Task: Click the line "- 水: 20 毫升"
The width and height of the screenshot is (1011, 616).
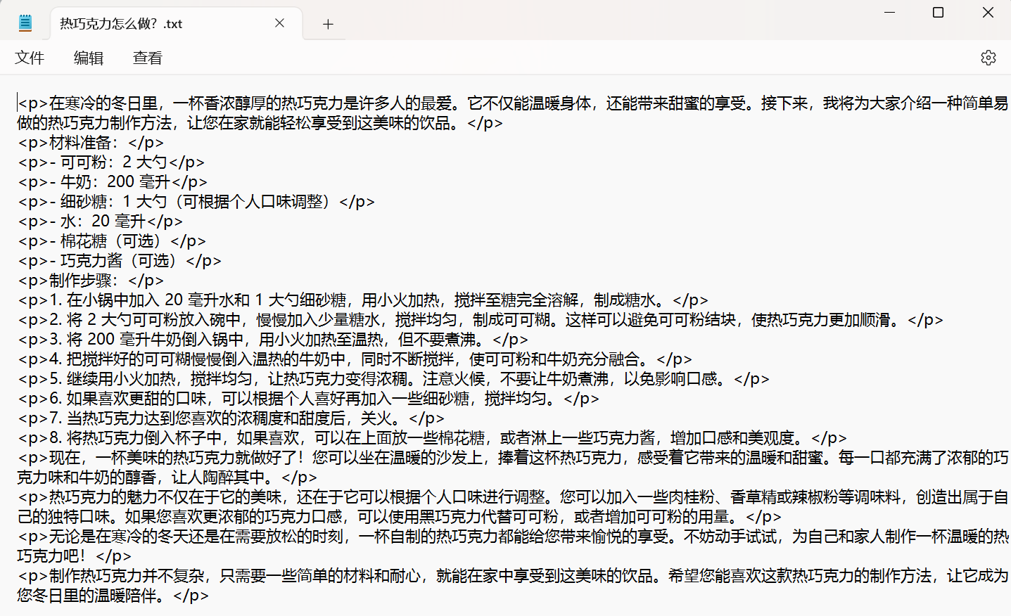Action: (x=101, y=222)
